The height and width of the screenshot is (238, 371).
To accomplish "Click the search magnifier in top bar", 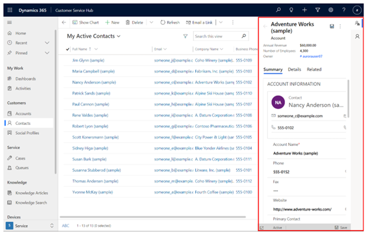I will [x=278, y=10].
